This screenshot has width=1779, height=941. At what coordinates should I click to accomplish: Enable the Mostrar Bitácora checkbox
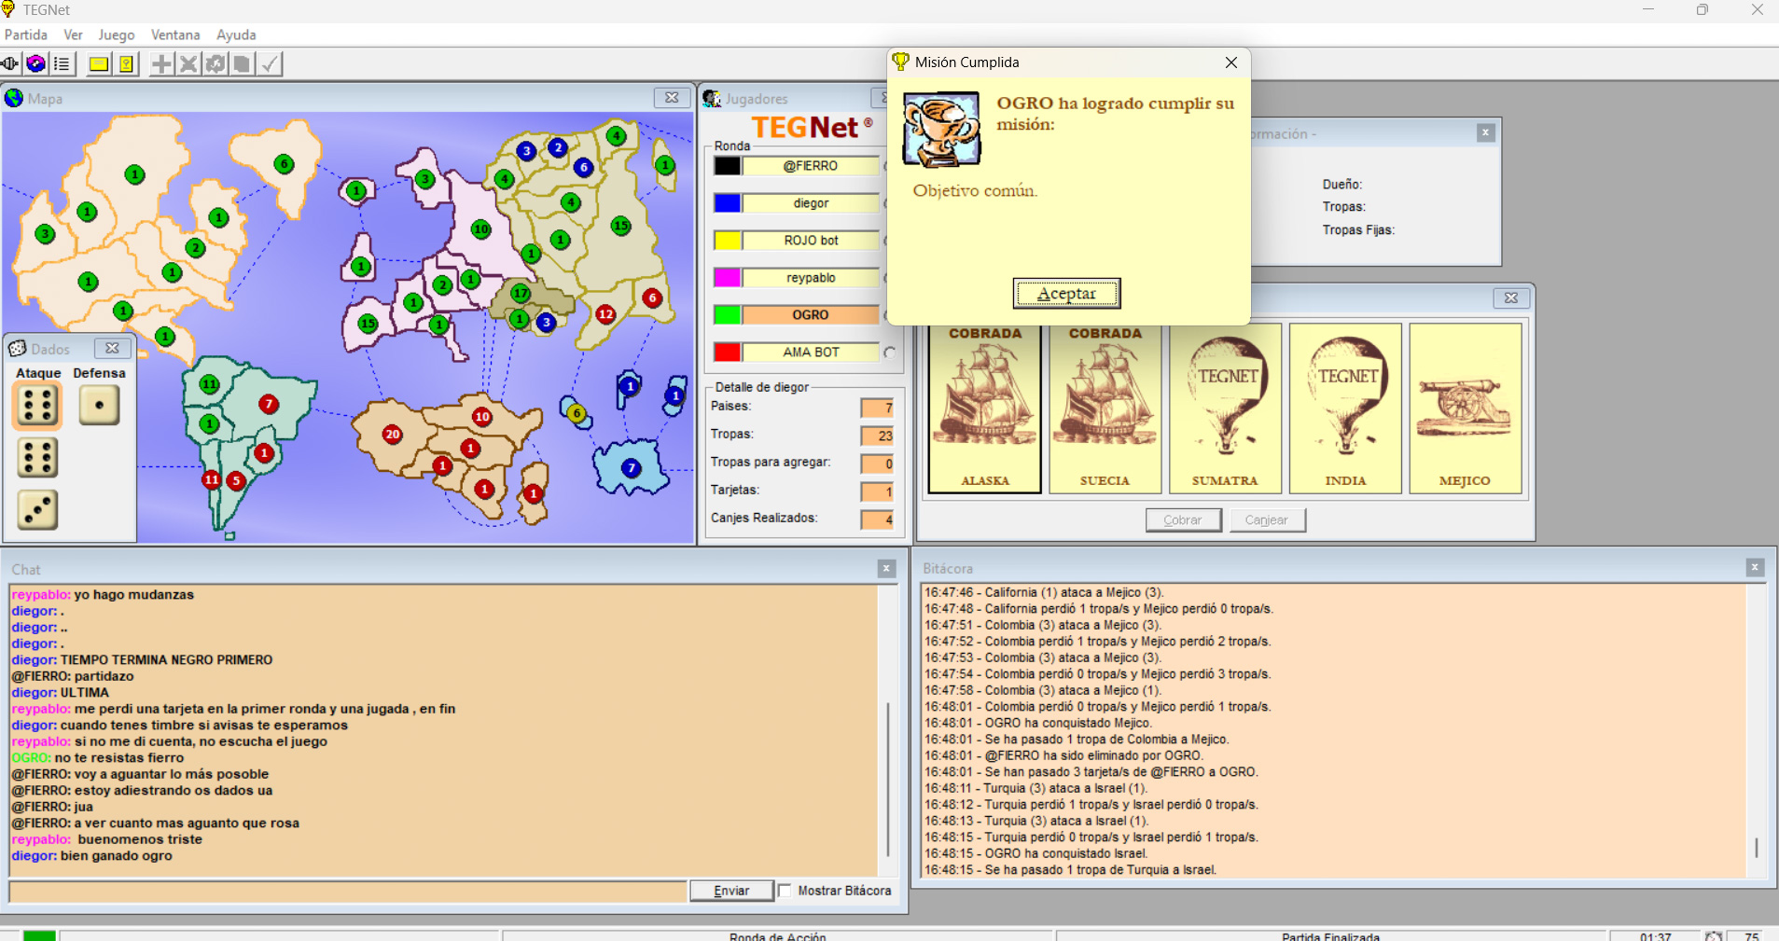click(785, 891)
